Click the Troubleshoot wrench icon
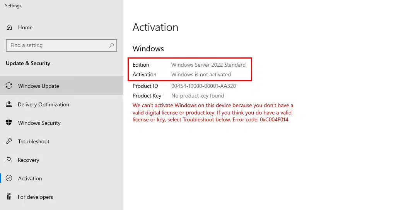The width and height of the screenshot is (396, 210). pyautogui.click(x=9, y=141)
